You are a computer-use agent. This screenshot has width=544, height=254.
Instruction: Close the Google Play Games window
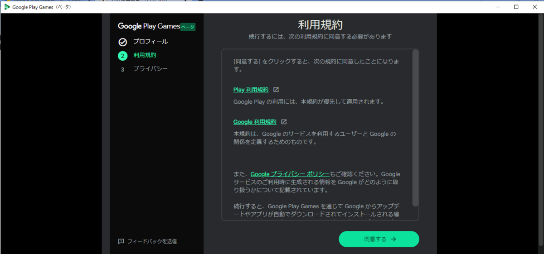tap(535, 7)
